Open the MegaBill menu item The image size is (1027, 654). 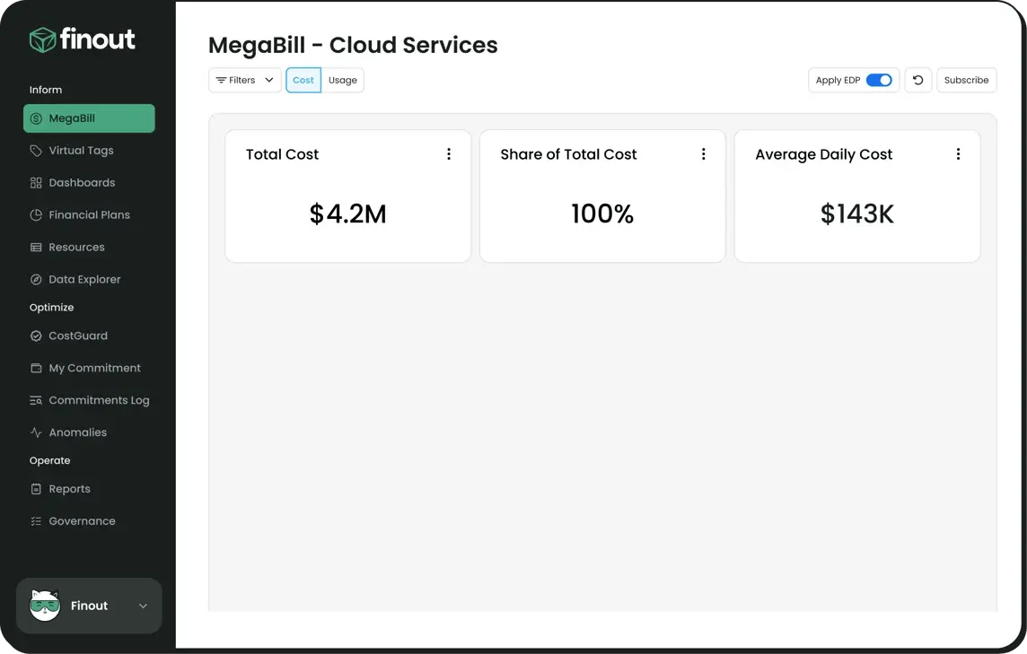(x=89, y=118)
